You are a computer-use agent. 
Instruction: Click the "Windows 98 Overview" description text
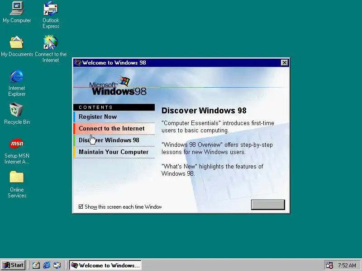click(x=217, y=149)
